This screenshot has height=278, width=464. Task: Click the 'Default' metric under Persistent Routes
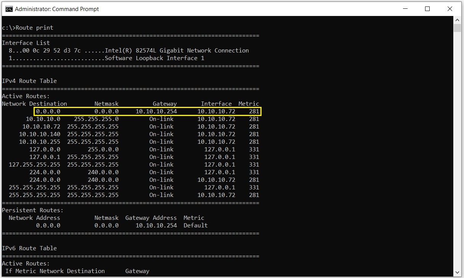(x=196, y=226)
